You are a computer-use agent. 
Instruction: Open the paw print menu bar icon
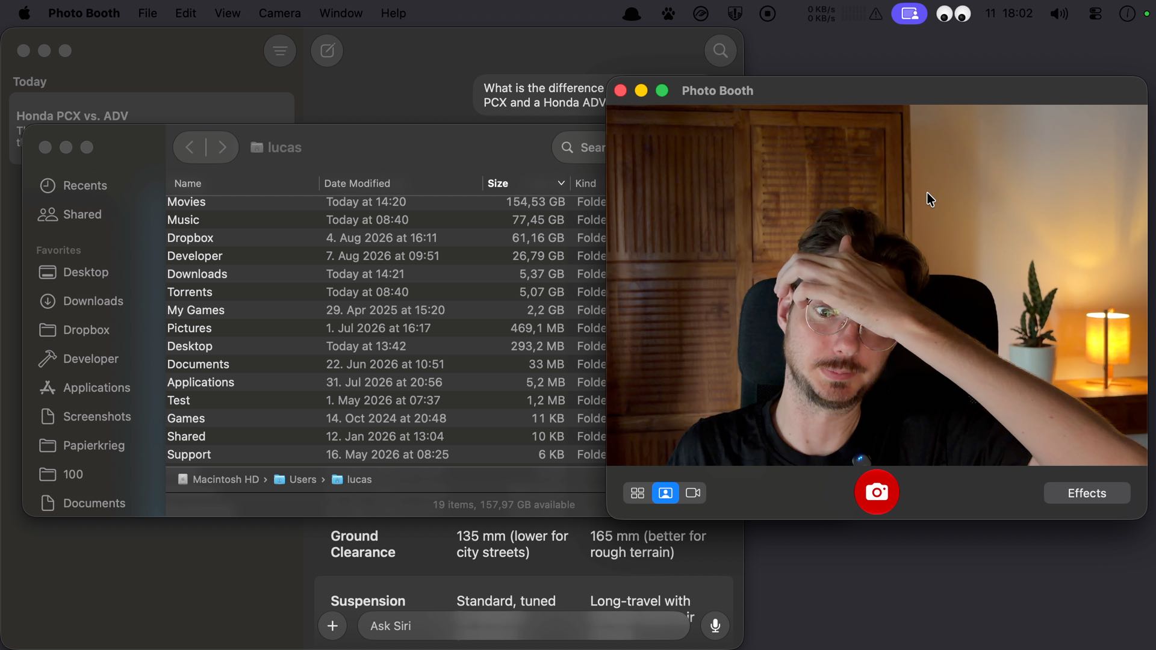click(668, 13)
